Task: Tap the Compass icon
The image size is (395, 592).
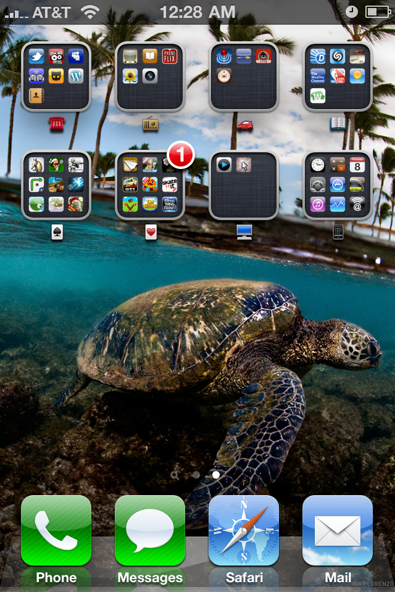Action: [224, 76]
